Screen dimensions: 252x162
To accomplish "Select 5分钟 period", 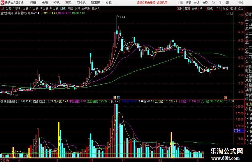I will tap(25, 8).
